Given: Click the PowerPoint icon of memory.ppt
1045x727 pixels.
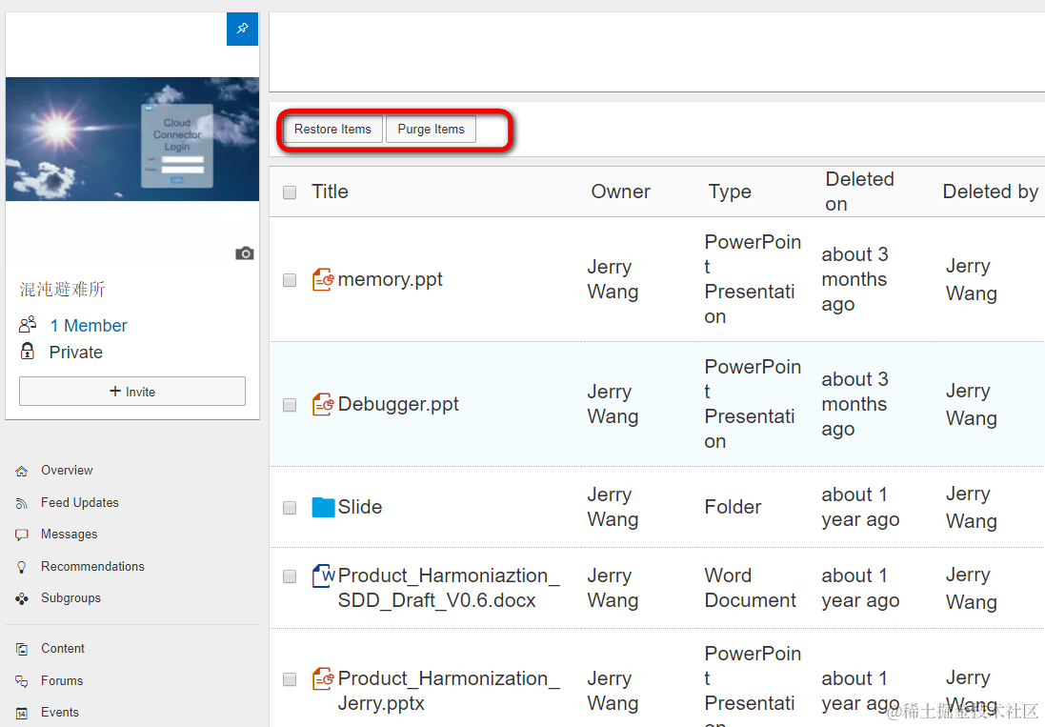Looking at the screenshot, I should [323, 280].
